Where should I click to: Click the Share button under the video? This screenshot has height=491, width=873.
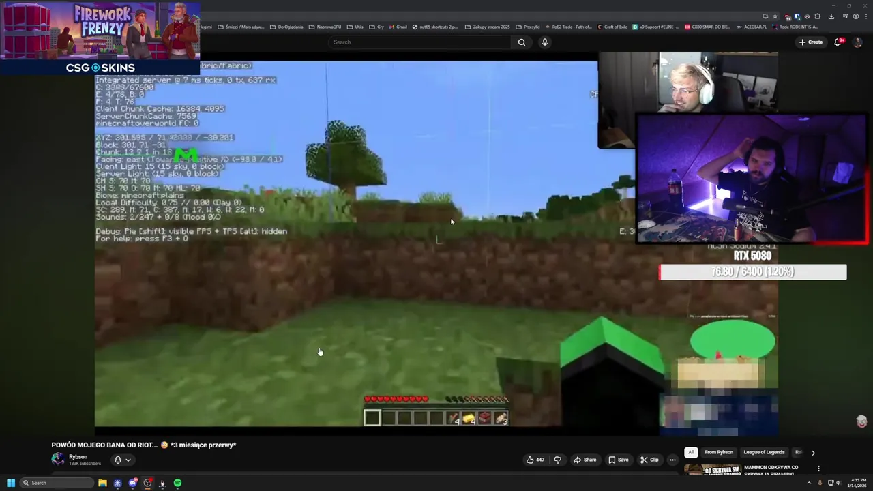coord(585,460)
